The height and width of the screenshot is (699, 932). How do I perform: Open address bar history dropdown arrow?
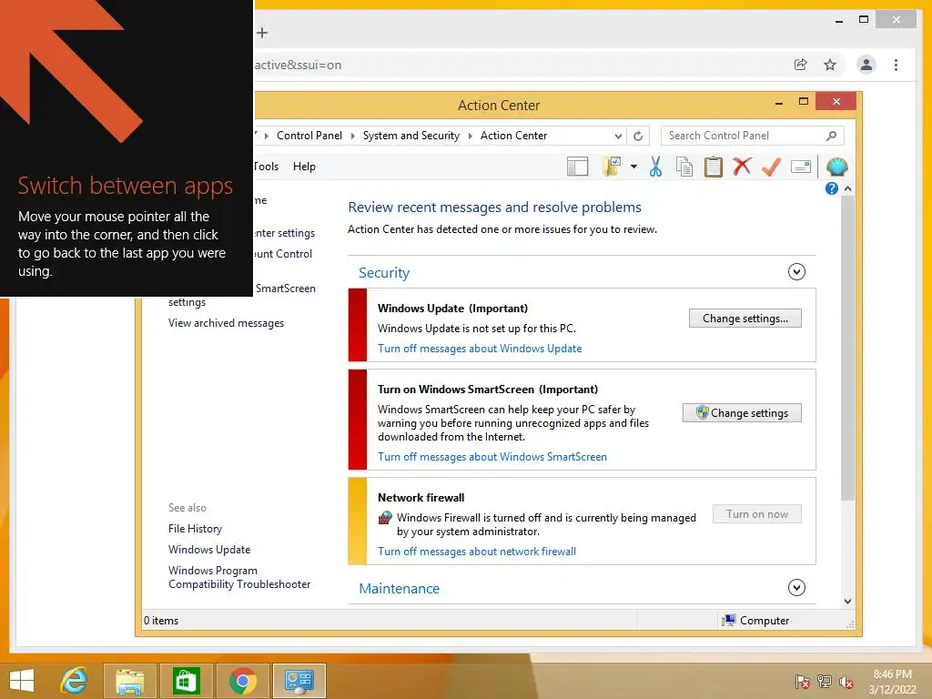[618, 137]
